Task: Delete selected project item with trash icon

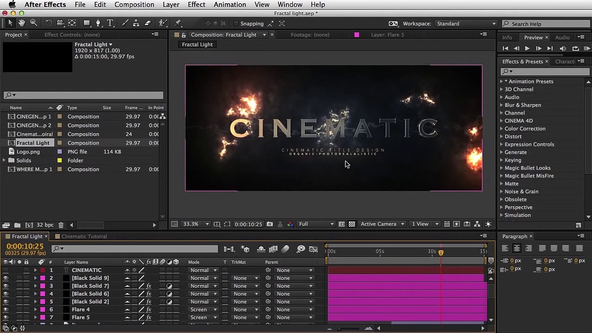Action: [61, 225]
